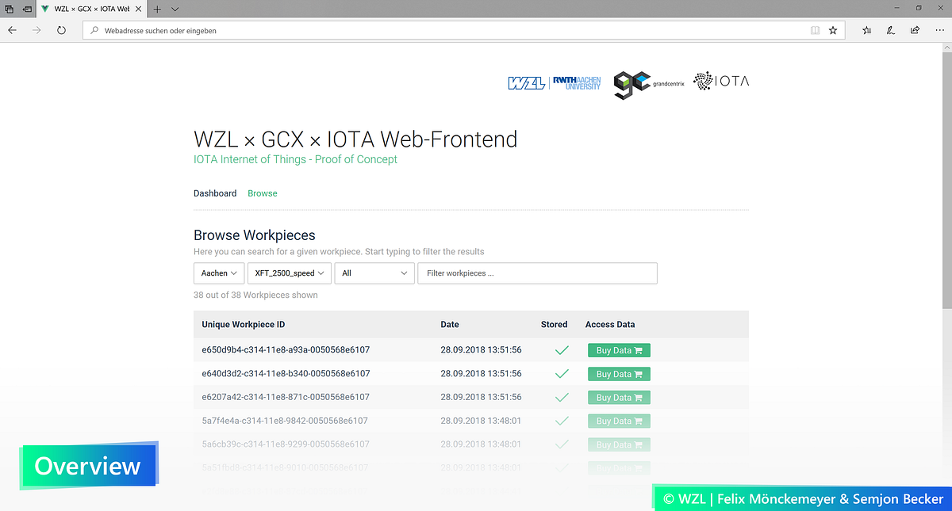The height and width of the screenshot is (511, 952).
Task: Click stored checkmark of workpiece e6207a42
Action: 562,397
